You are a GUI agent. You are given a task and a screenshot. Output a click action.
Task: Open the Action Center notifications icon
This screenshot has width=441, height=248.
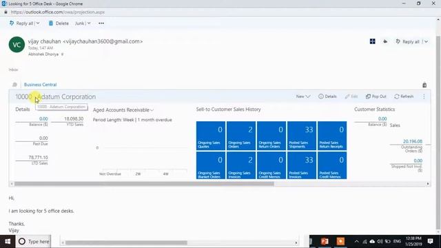tap(430, 241)
